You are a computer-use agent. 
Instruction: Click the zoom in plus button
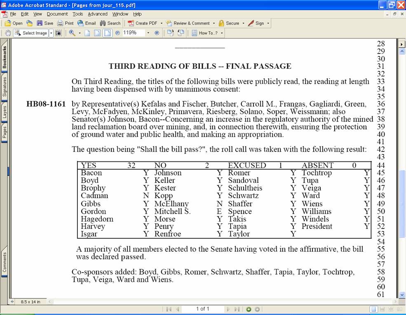157,33
